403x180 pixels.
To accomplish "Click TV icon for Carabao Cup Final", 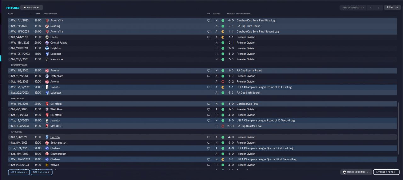I will click(208, 104).
